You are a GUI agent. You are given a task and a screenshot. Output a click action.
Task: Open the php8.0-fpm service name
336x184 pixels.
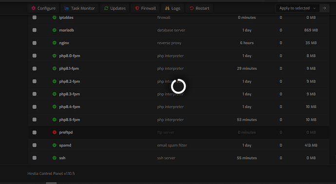(70, 55)
